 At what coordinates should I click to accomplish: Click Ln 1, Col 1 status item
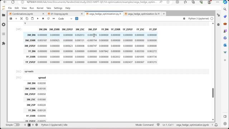(x=168, y=125)
